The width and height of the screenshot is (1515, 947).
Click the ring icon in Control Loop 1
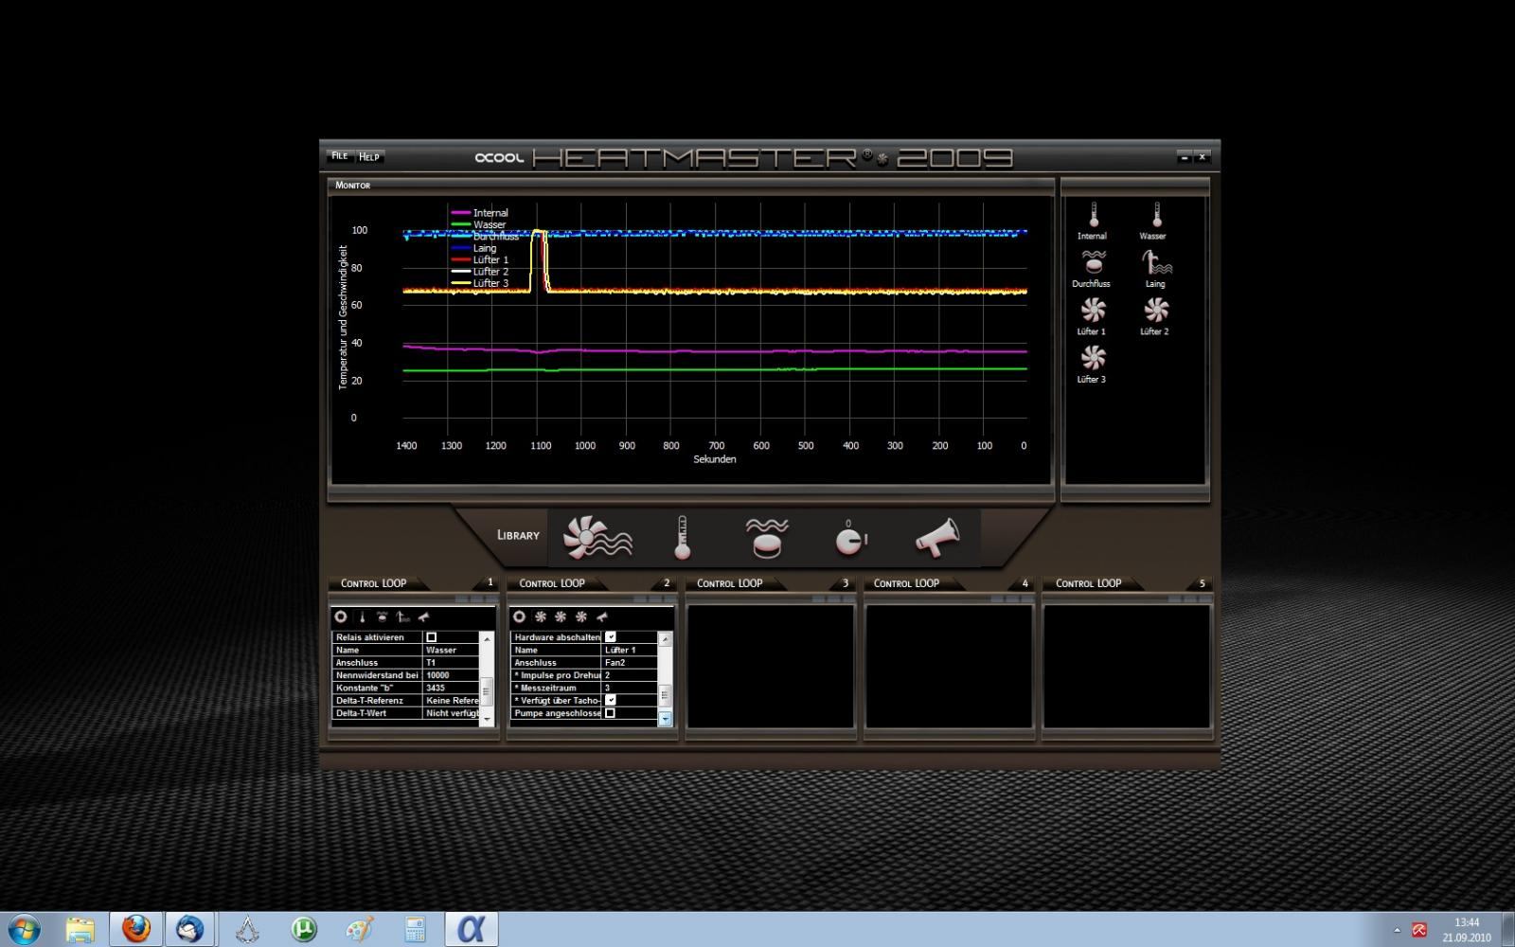pos(341,616)
